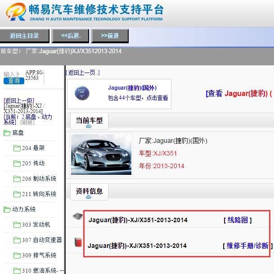The height and width of the screenshot is (274, 274).
Task: Click the blue 查询 search button
Action: (x=14, y=81)
